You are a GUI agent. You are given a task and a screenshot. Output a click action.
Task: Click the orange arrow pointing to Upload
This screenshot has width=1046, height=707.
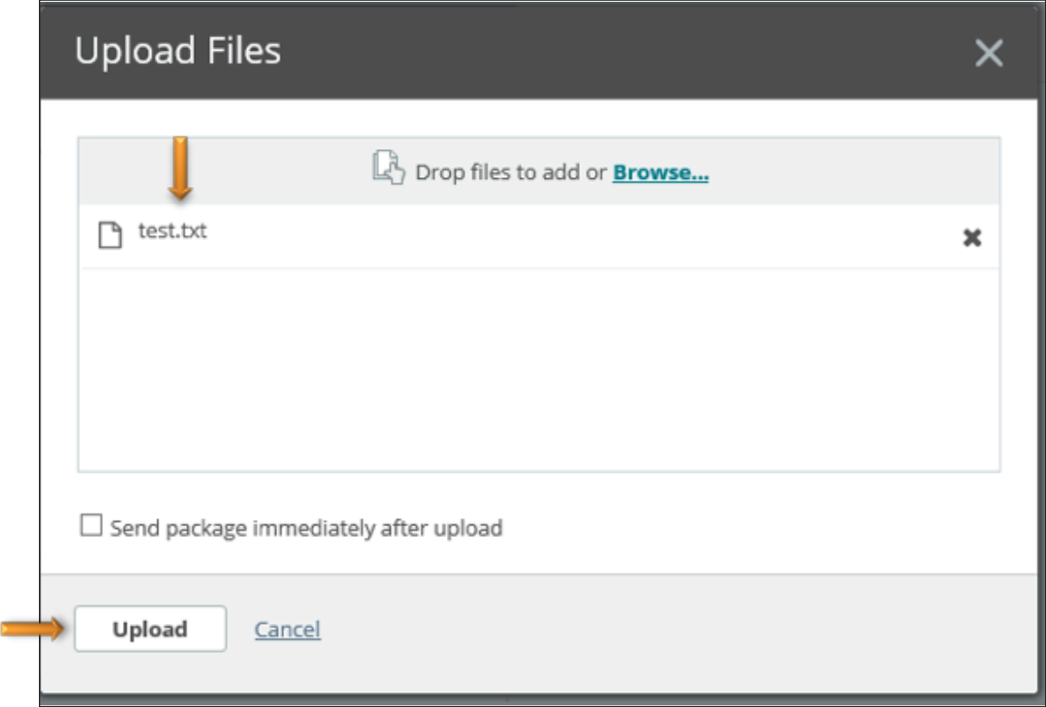tap(32, 628)
